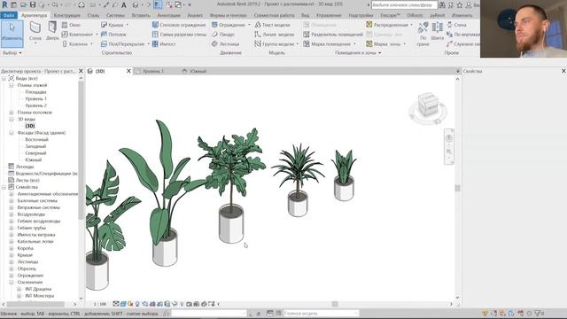Open the Файл menu
567x319 pixels.
[x=9, y=15]
